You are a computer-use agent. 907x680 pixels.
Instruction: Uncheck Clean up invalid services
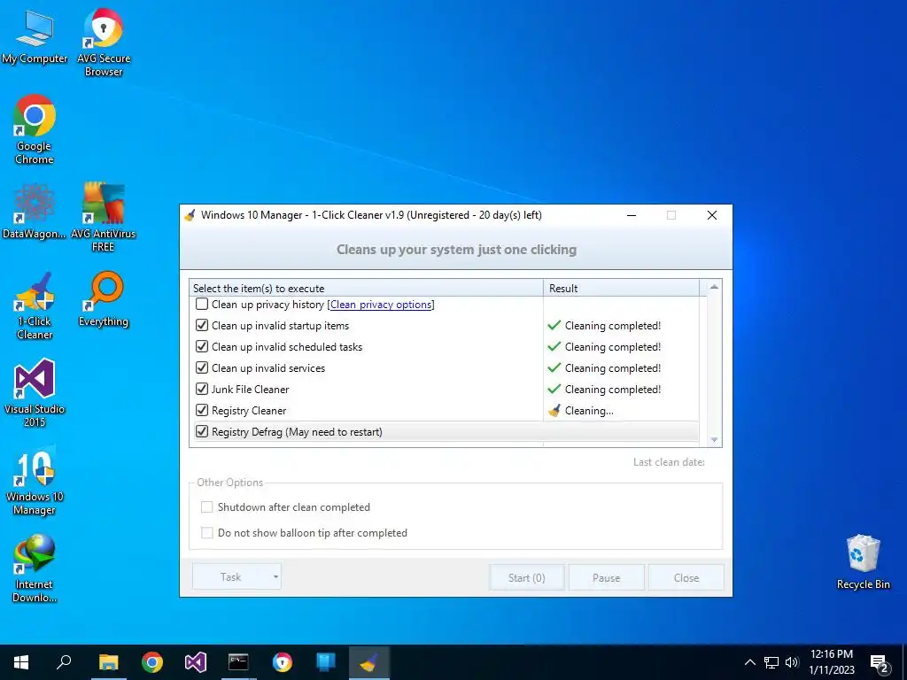click(x=202, y=367)
